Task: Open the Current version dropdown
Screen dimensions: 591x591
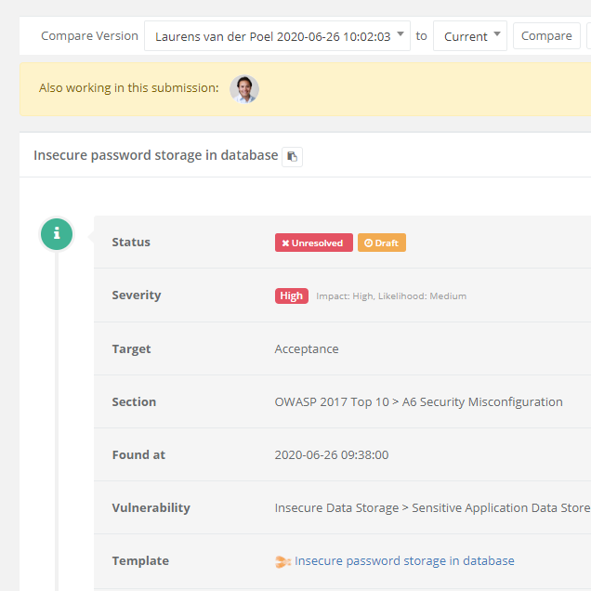Action: click(469, 36)
